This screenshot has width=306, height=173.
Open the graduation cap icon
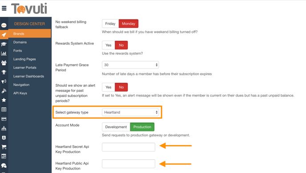coord(4,44)
